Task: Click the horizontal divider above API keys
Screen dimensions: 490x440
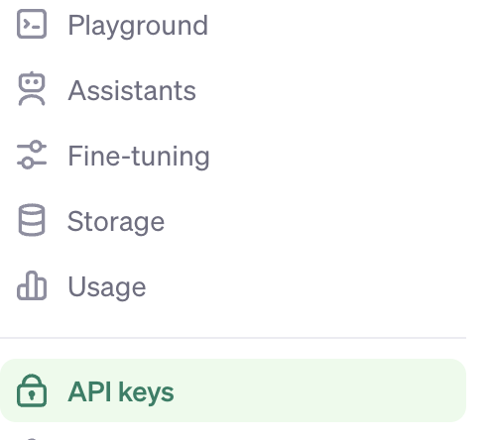Action: (x=233, y=338)
